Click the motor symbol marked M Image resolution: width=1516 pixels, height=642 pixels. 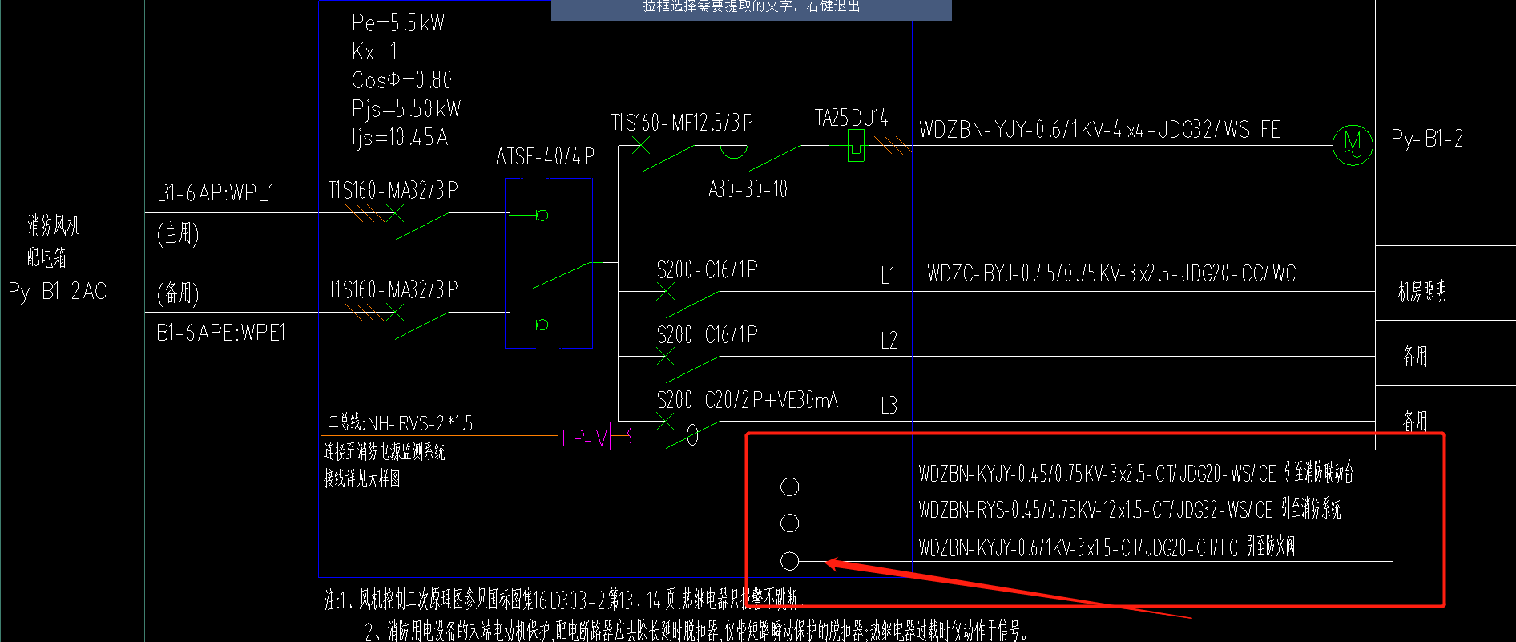coord(1353,146)
